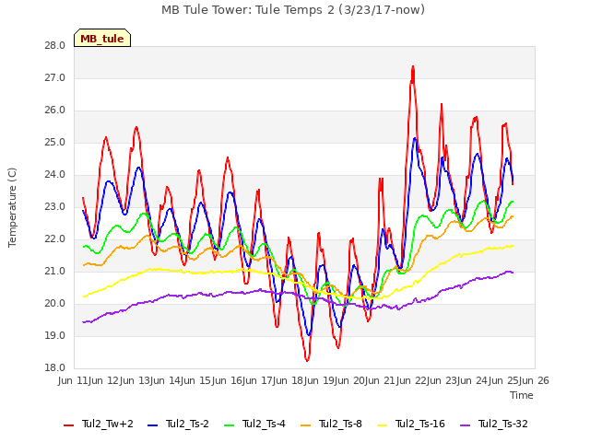Viewport: 590px width, 442px height.
Task: Click the Tul2_Ts-32 legend label
Action: coord(503,424)
